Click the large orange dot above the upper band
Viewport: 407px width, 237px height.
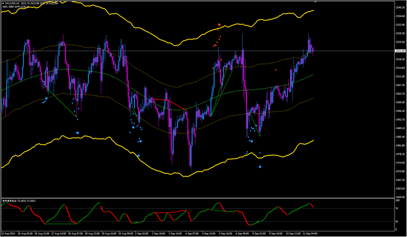tap(219, 25)
